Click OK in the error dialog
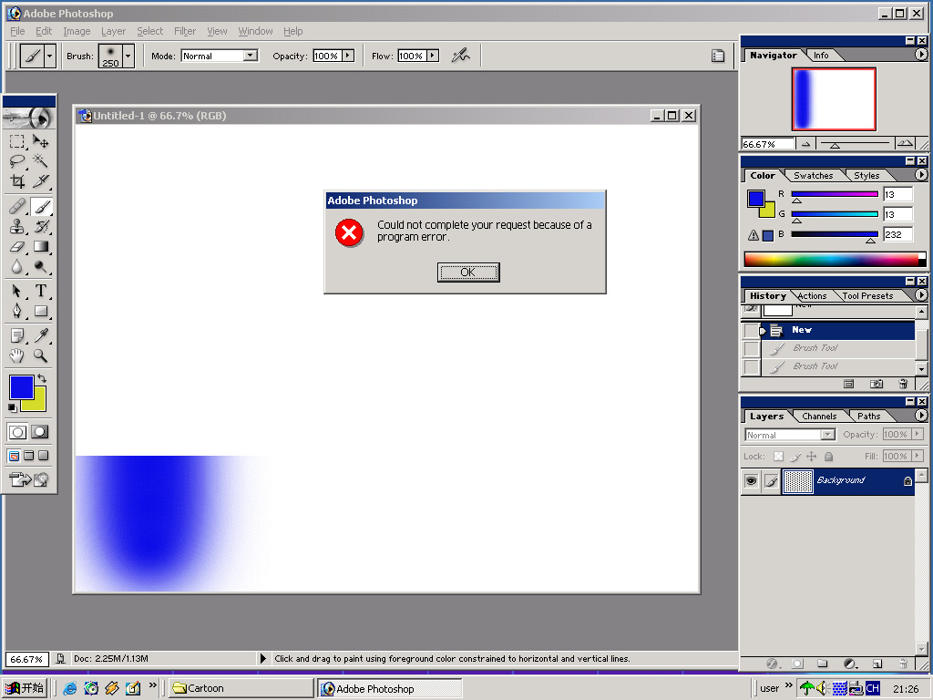The height and width of the screenshot is (700, 933). (x=468, y=273)
